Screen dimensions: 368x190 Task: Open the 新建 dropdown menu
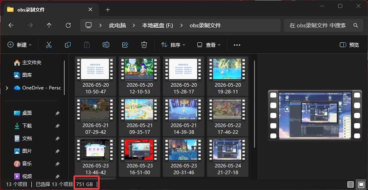19,45
